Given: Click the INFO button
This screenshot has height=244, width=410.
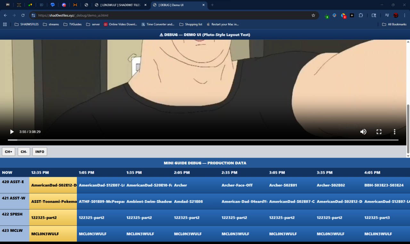Looking at the screenshot, I should tap(40, 152).
